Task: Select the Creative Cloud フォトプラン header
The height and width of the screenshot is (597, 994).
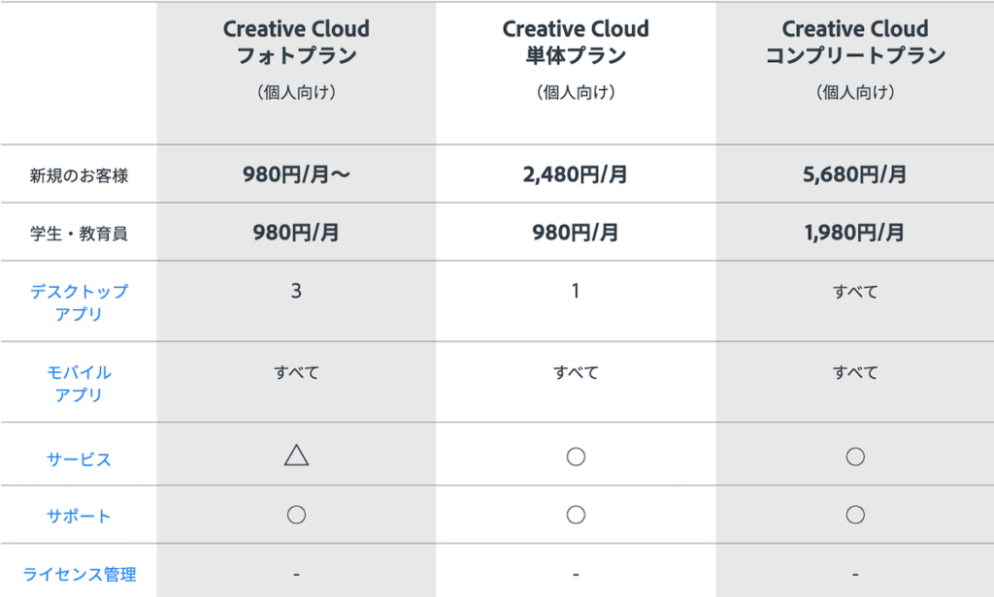Action: point(296,43)
